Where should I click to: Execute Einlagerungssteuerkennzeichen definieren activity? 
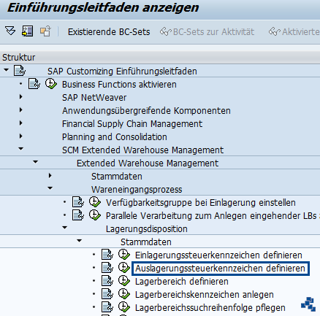123,255
